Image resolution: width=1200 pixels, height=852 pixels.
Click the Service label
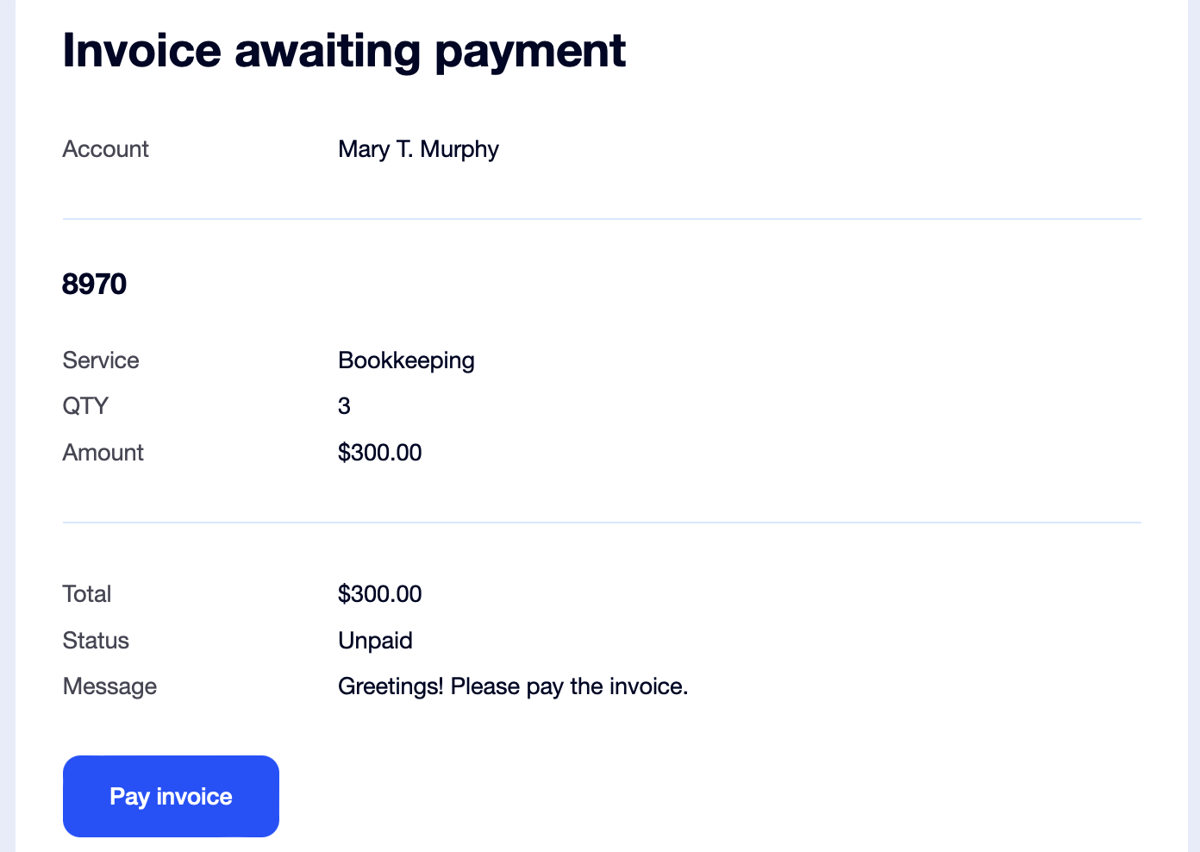pyautogui.click(x=101, y=360)
